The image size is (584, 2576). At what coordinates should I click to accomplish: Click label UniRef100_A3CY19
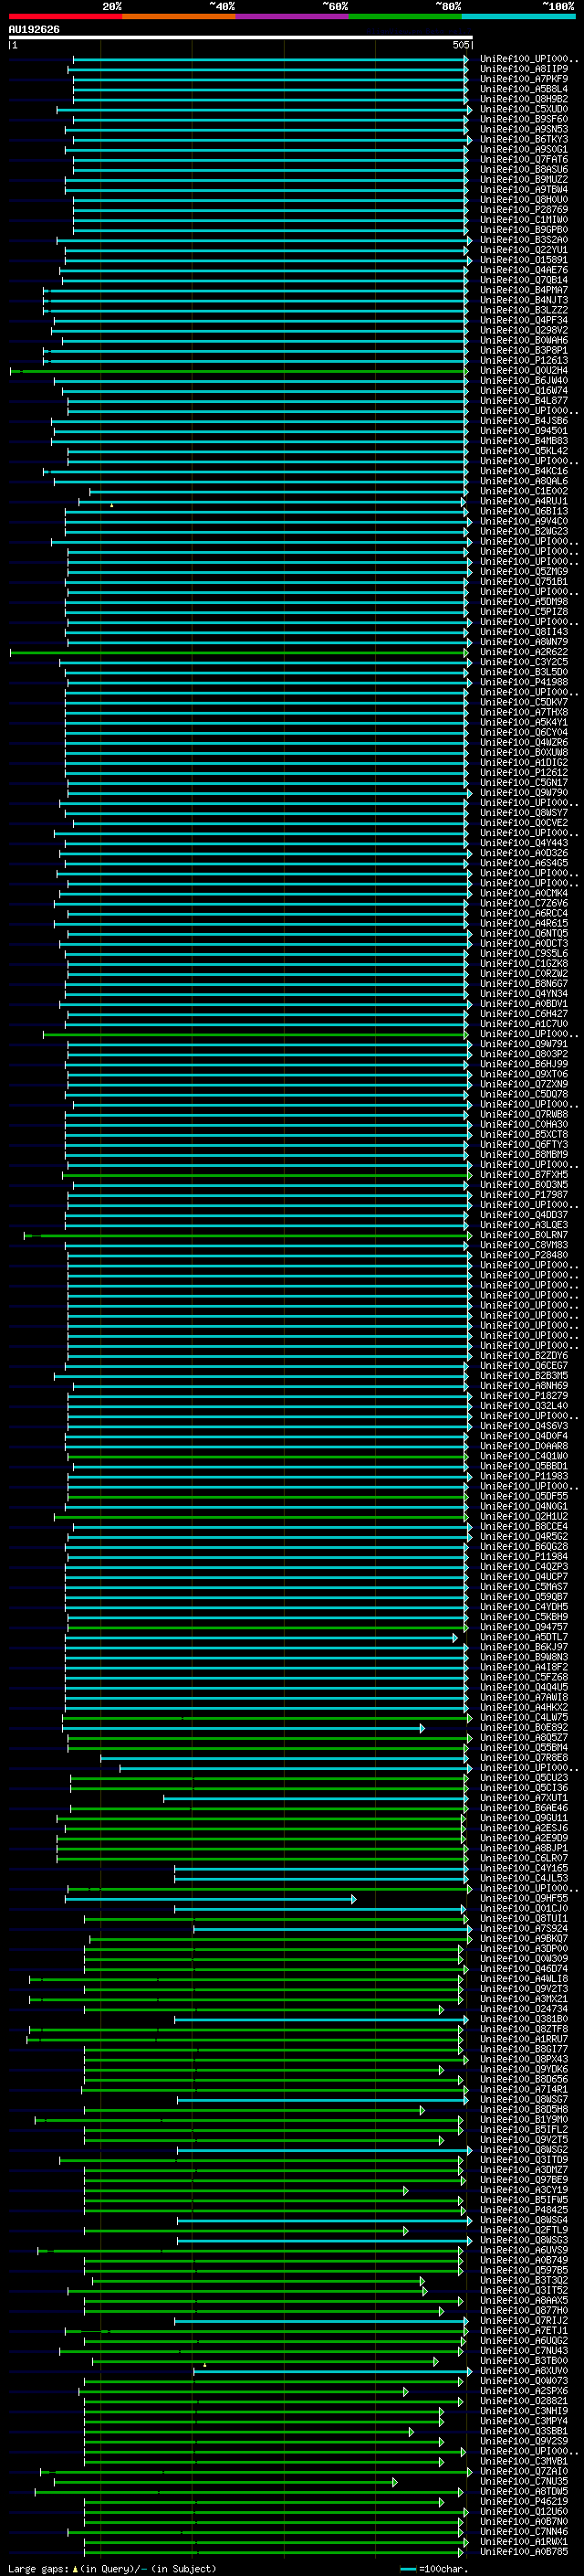pyautogui.click(x=523, y=2190)
